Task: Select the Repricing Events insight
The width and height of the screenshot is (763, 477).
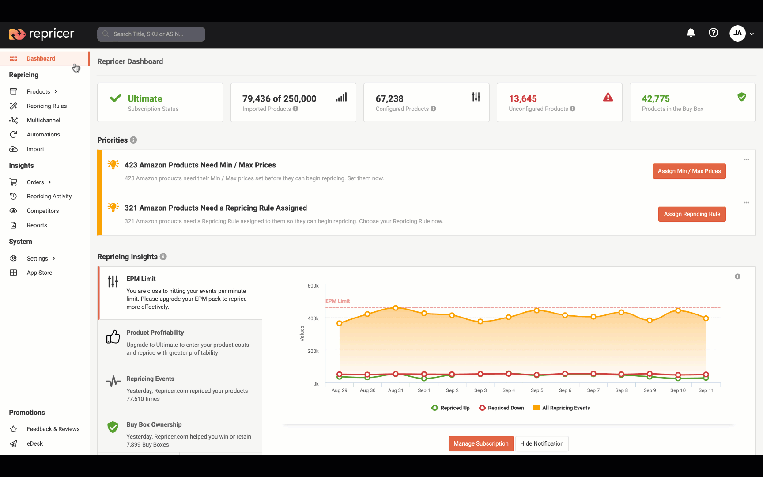Action: tap(180, 389)
